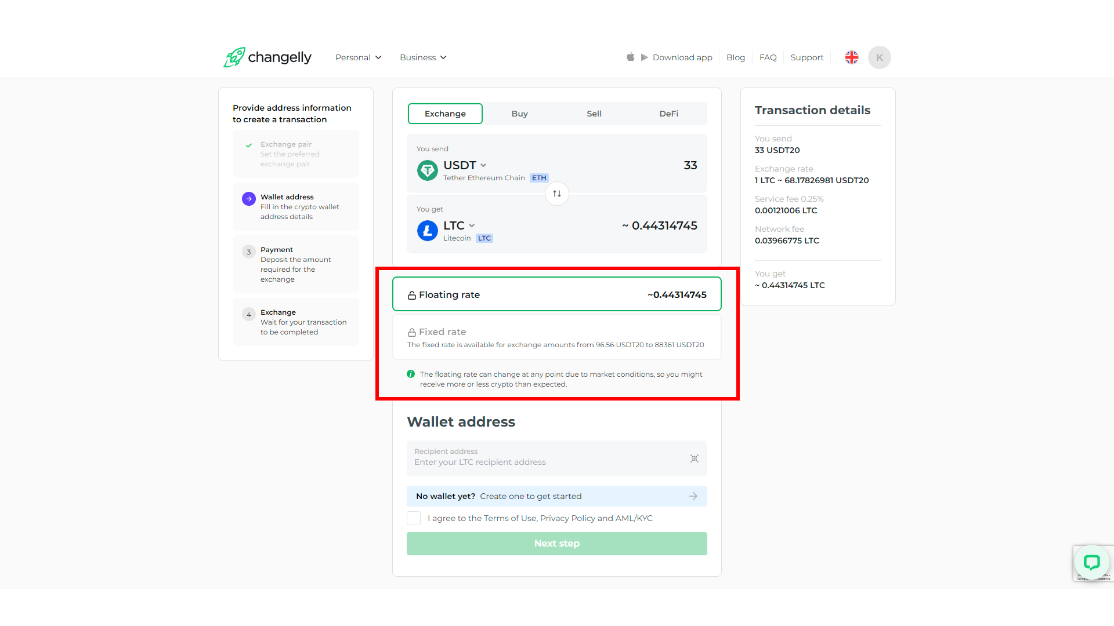Expand the Business menu
This screenshot has height=626, width=1114.
[x=423, y=57]
